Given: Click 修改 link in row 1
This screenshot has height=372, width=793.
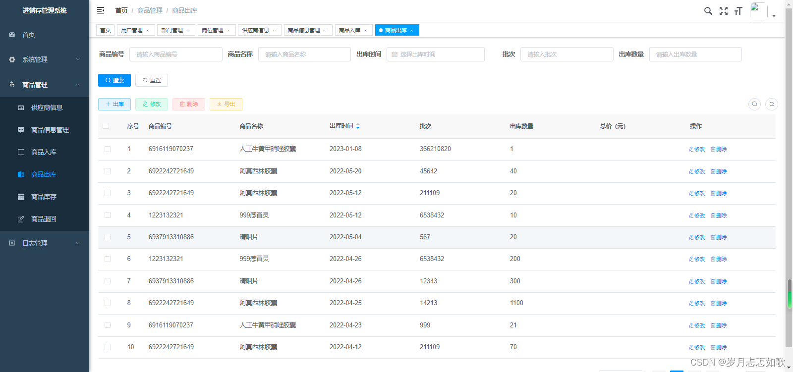Looking at the screenshot, I should [x=697, y=149].
